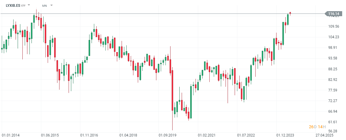Click the 56.28 price axis label
This screenshot has height=140, width=346.
334,131
